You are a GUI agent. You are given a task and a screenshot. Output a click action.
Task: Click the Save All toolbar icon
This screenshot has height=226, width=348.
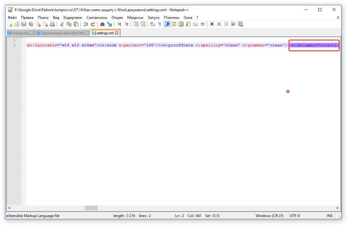tap(31, 24)
